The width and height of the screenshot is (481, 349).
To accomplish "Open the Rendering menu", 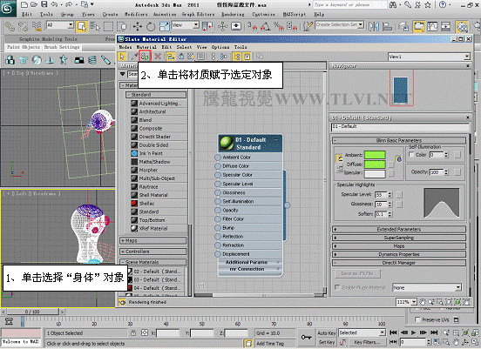I will [x=233, y=14].
